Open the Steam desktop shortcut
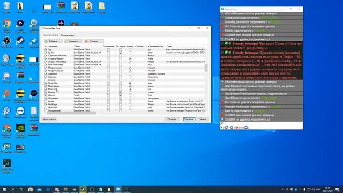The width and height of the screenshot is (343, 193). 20,42
